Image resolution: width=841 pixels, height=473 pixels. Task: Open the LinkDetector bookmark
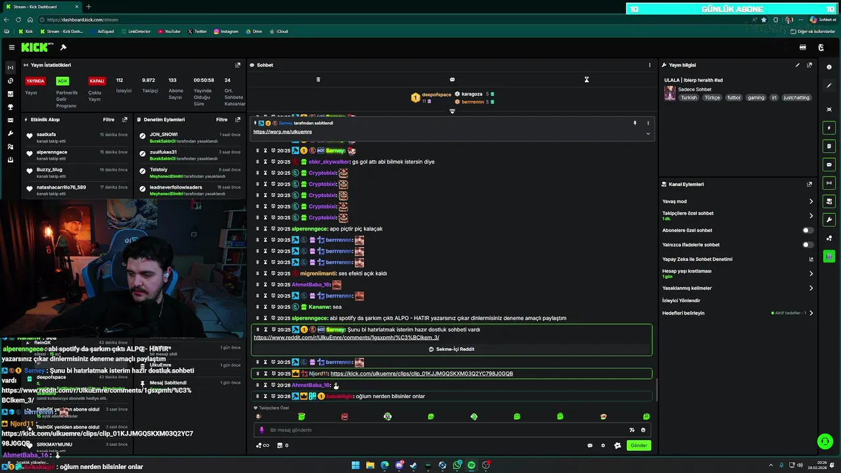(x=135, y=32)
